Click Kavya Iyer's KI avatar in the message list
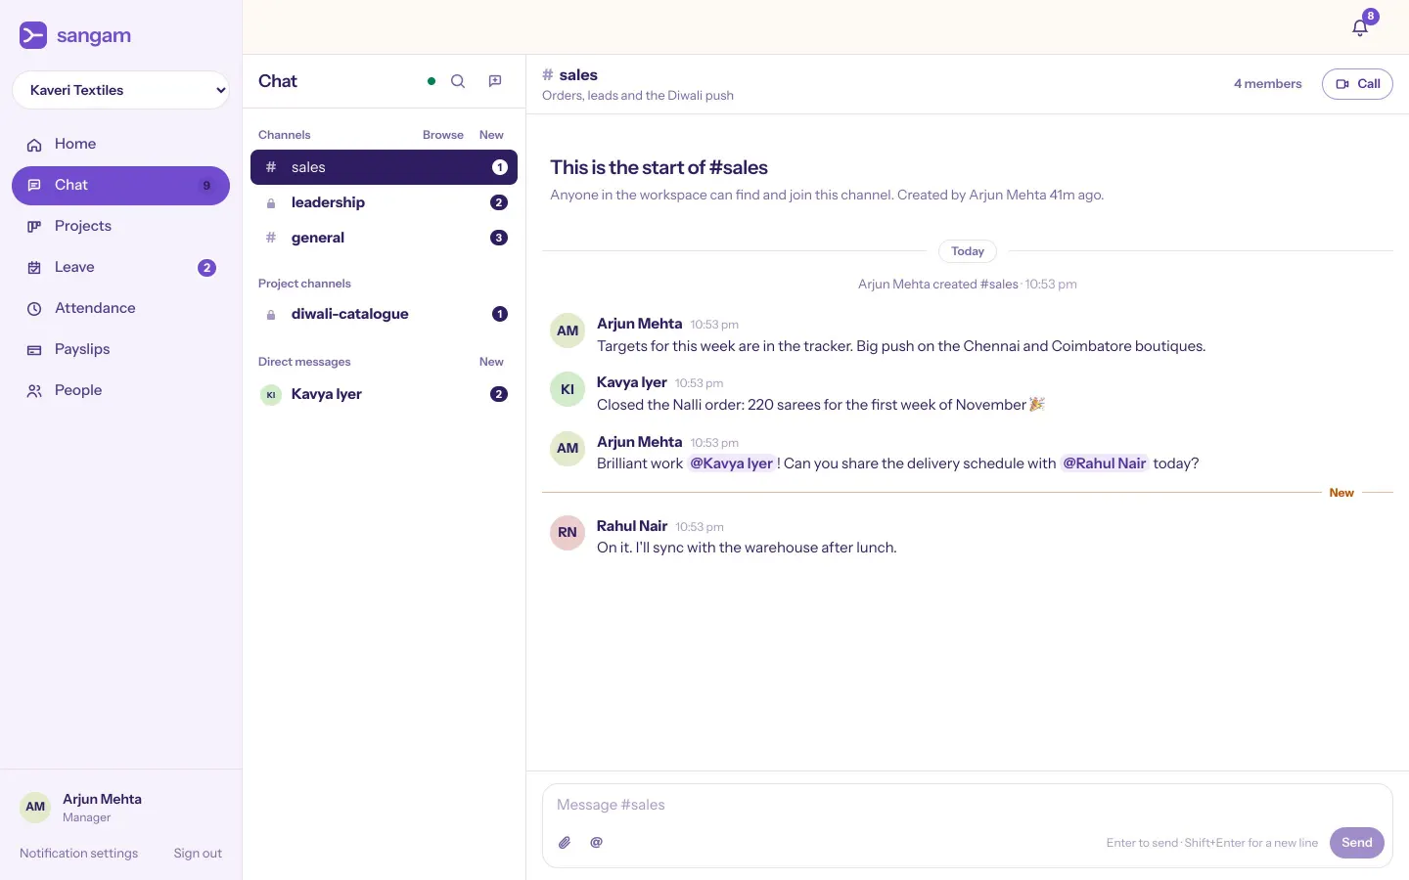This screenshot has width=1409, height=880. (x=568, y=389)
